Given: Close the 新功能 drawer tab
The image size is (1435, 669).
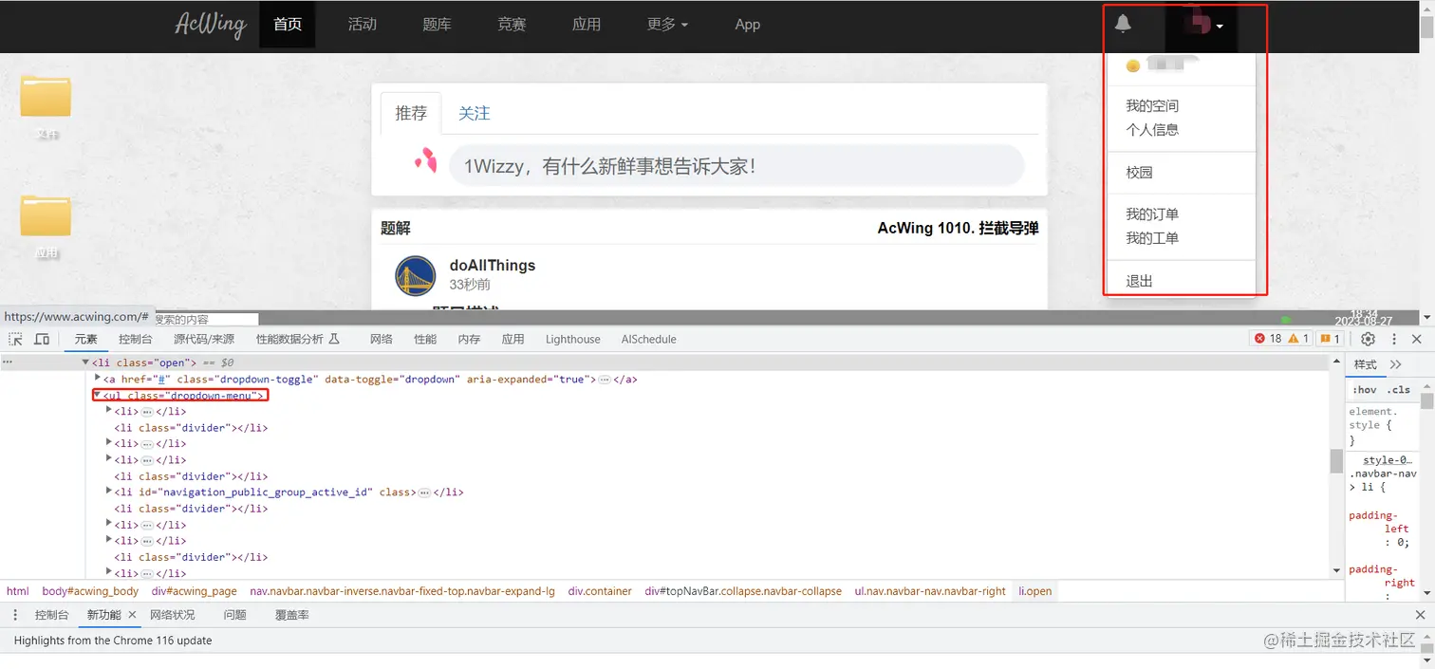Looking at the screenshot, I should pyautogui.click(x=132, y=615).
